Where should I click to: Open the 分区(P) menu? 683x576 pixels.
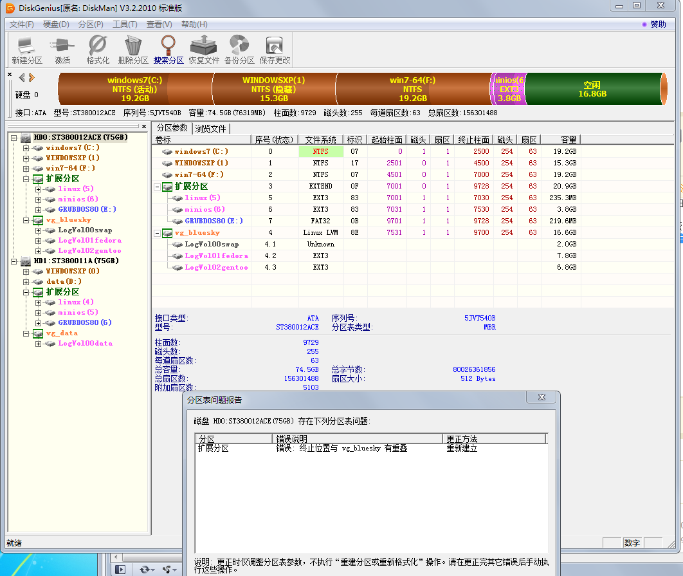pyautogui.click(x=91, y=24)
